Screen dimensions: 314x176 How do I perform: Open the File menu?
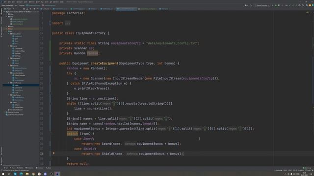tap(5, 2)
